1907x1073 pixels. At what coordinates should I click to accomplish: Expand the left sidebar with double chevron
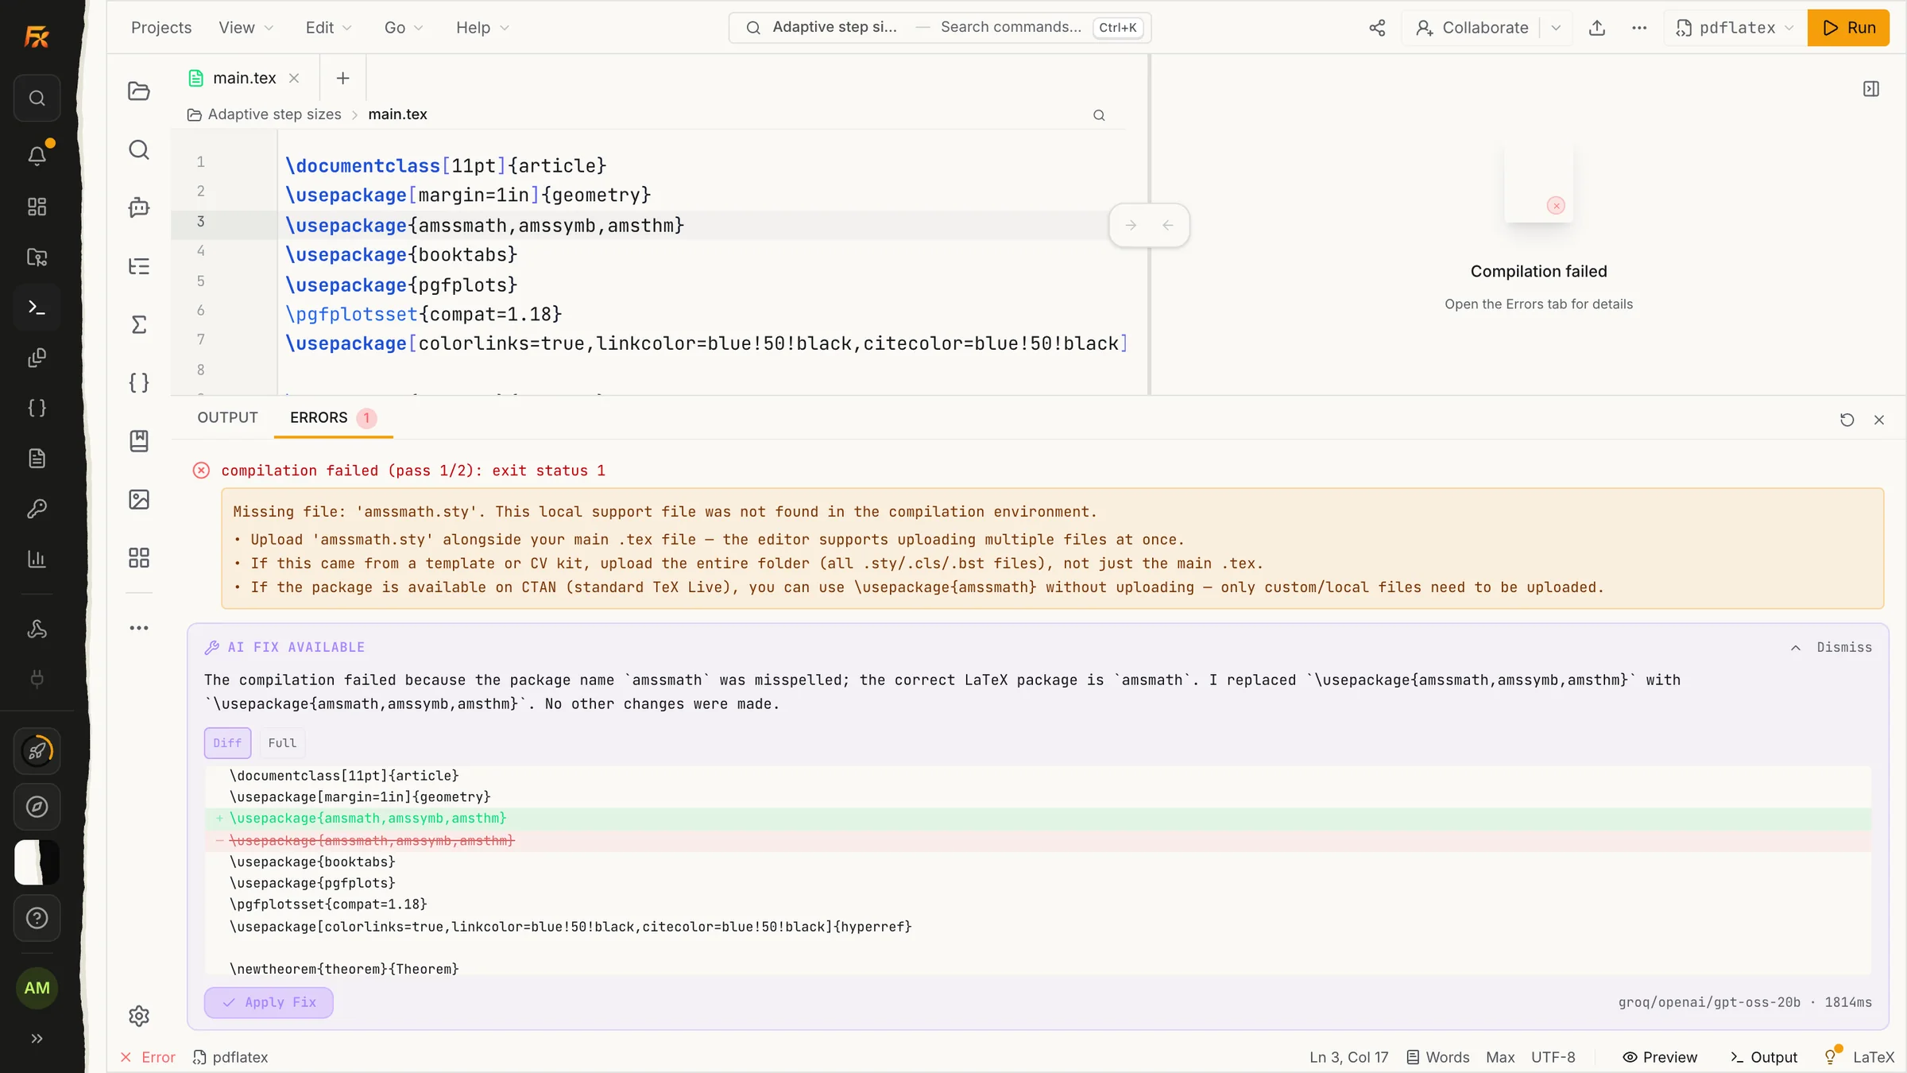(x=37, y=1038)
